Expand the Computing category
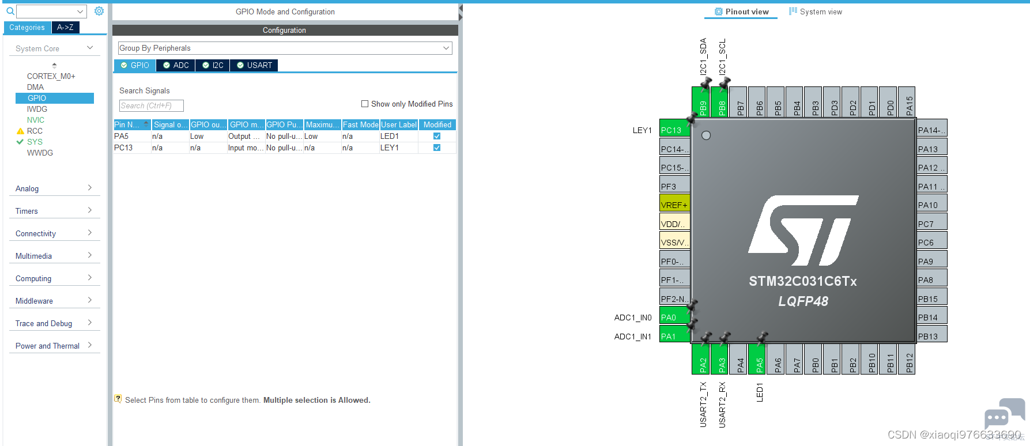This screenshot has height=446, width=1030. [54, 278]
